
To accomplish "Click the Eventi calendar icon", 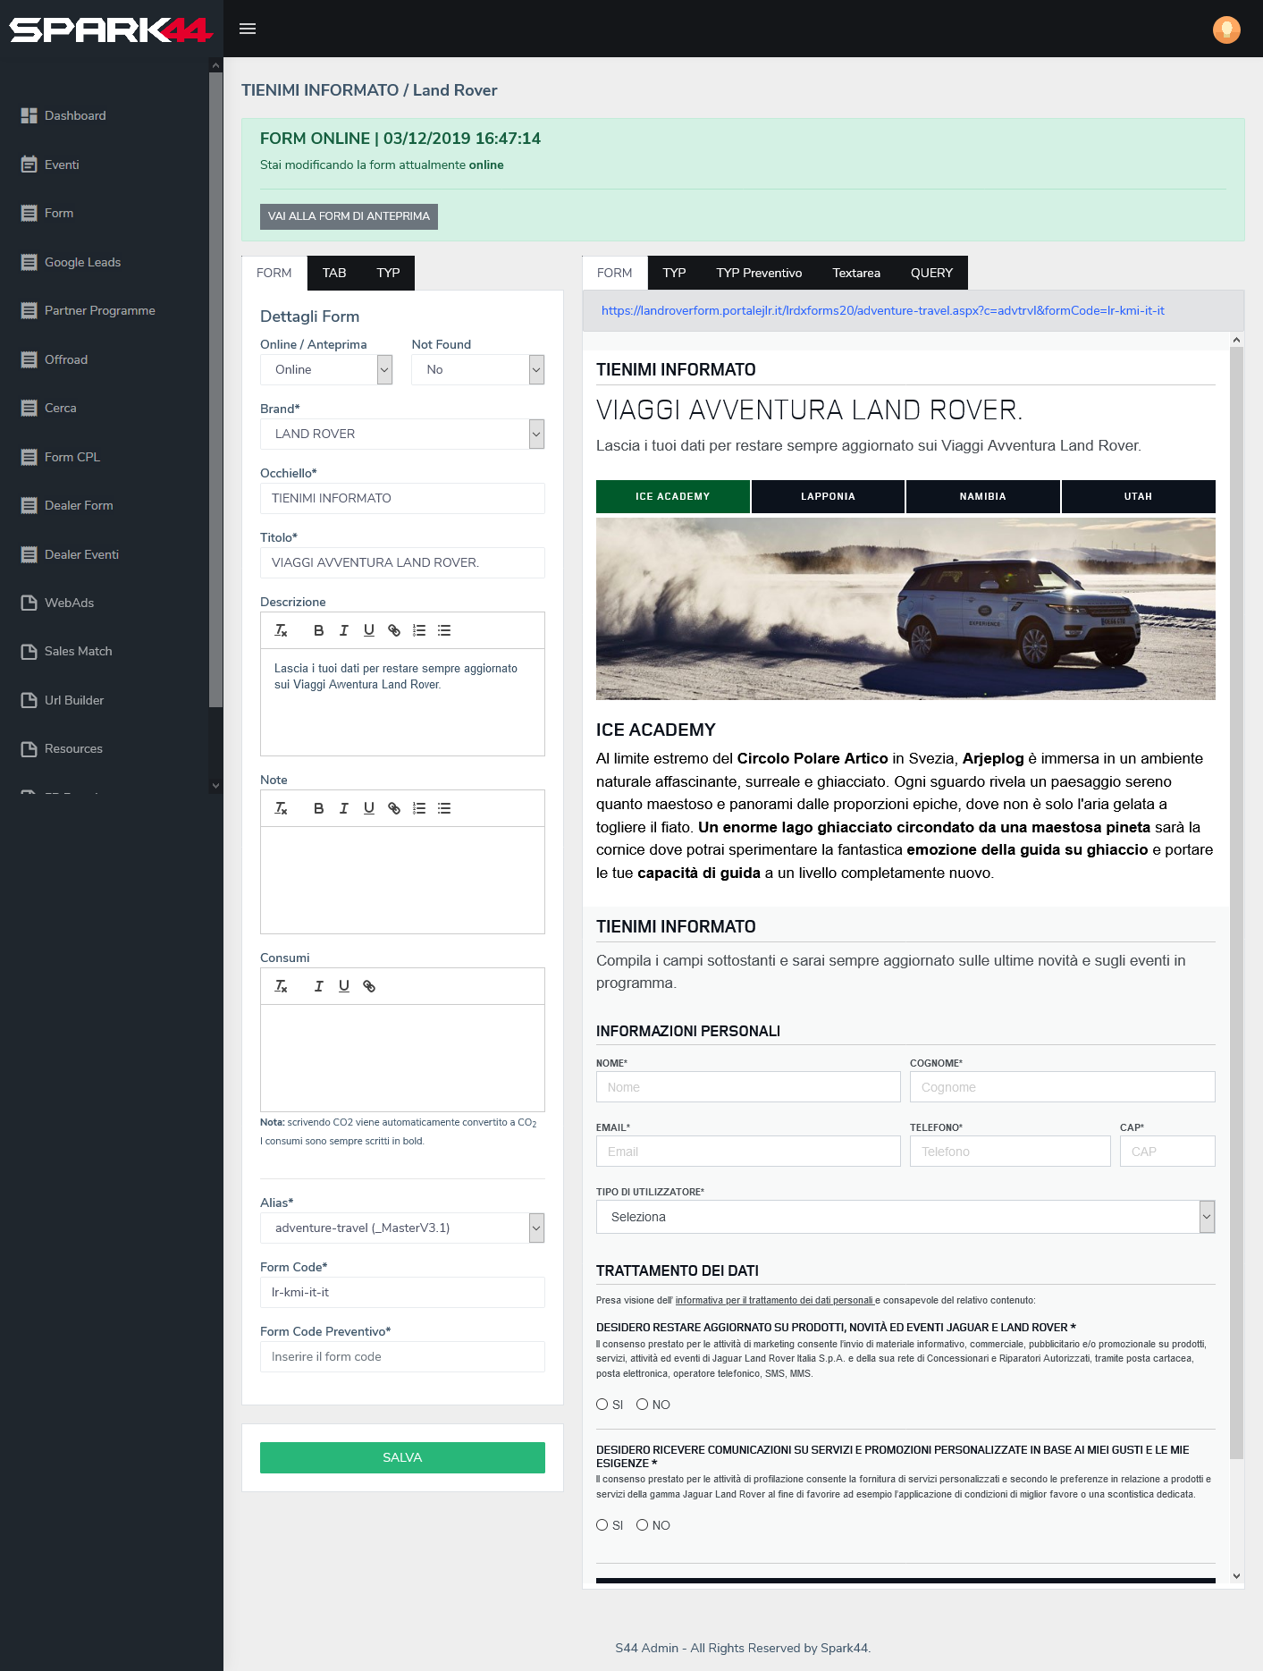I will tap(29, 165).
